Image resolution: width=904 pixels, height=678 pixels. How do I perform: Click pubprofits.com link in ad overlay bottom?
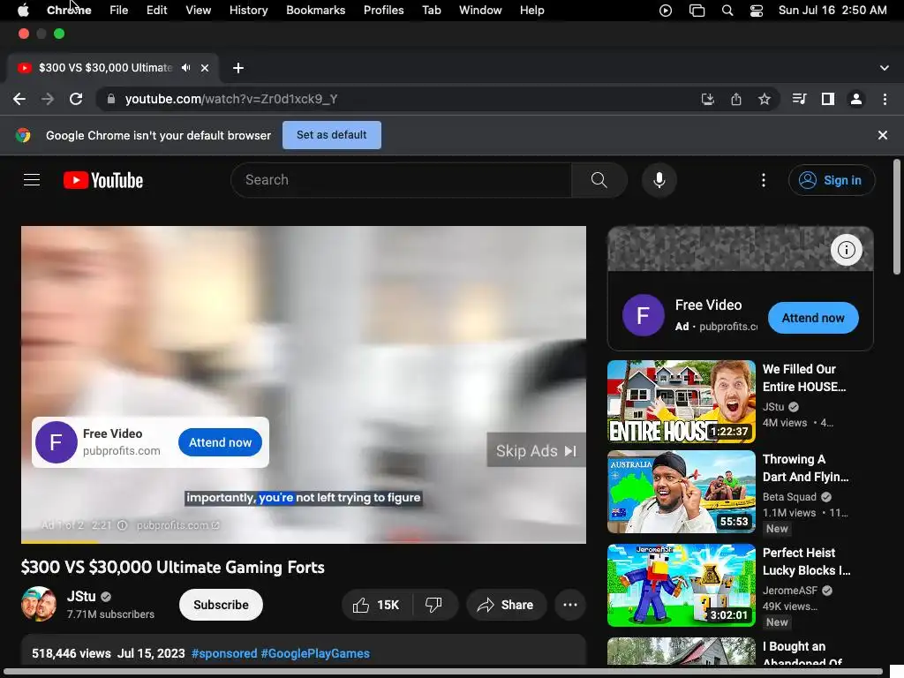click(x=177, y=525)
